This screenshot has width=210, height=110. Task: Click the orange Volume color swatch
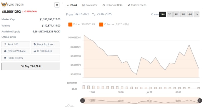click(101, 24)
